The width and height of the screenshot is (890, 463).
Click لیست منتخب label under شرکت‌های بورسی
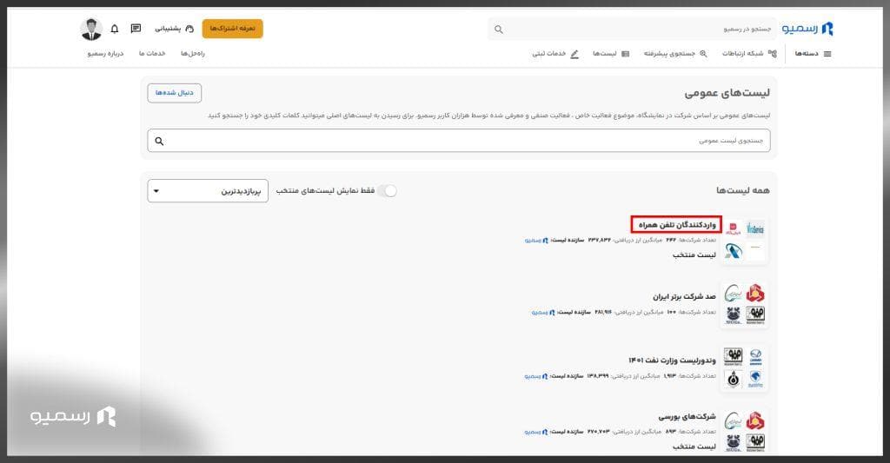click(x=694, y=446)
